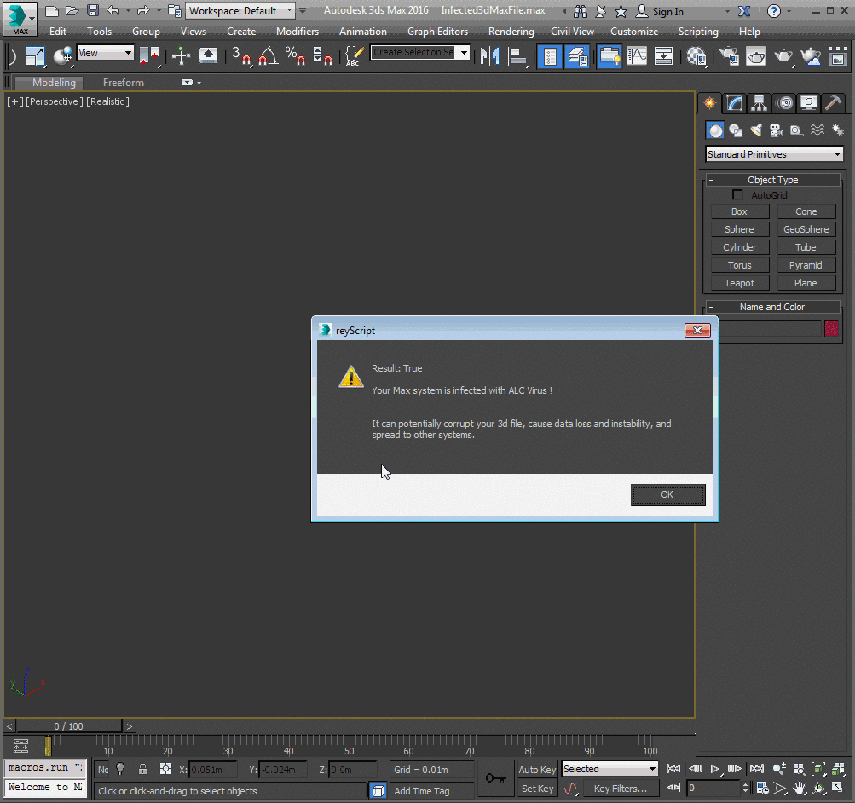This screenshot has width=855, height=803.
Task: Toggle the 3D Snaps button
Action: [x=240, y=56]
